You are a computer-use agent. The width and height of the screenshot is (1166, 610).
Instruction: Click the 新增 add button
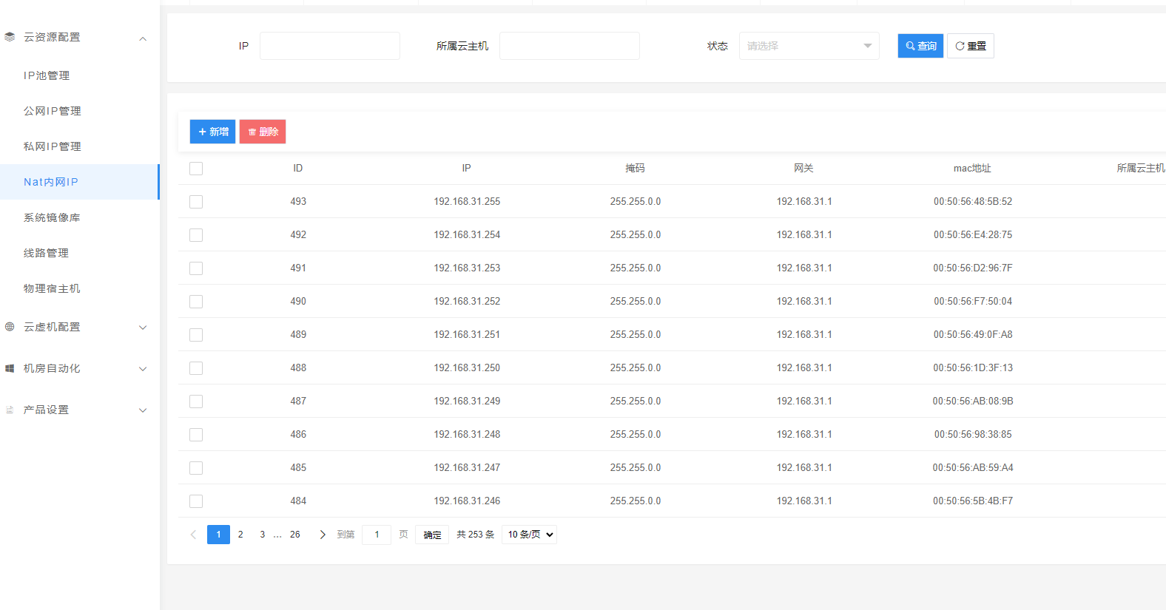click(212, 132)
